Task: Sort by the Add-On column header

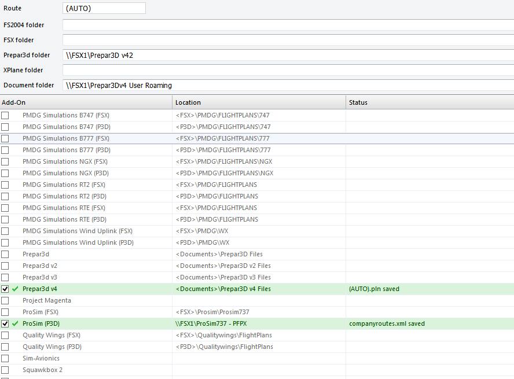Action: point(86,102)
